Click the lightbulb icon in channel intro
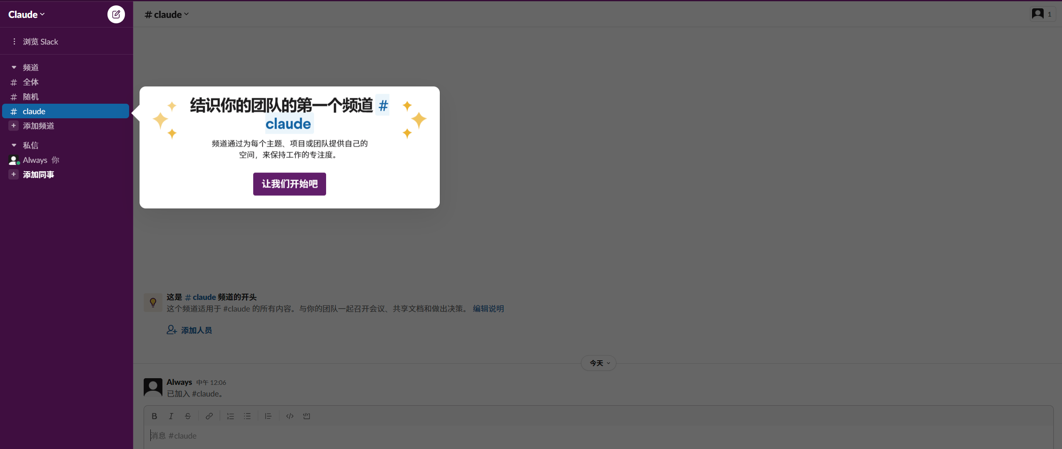The height and width of the screenshot is (449, 1062). (x=153, y=302)
